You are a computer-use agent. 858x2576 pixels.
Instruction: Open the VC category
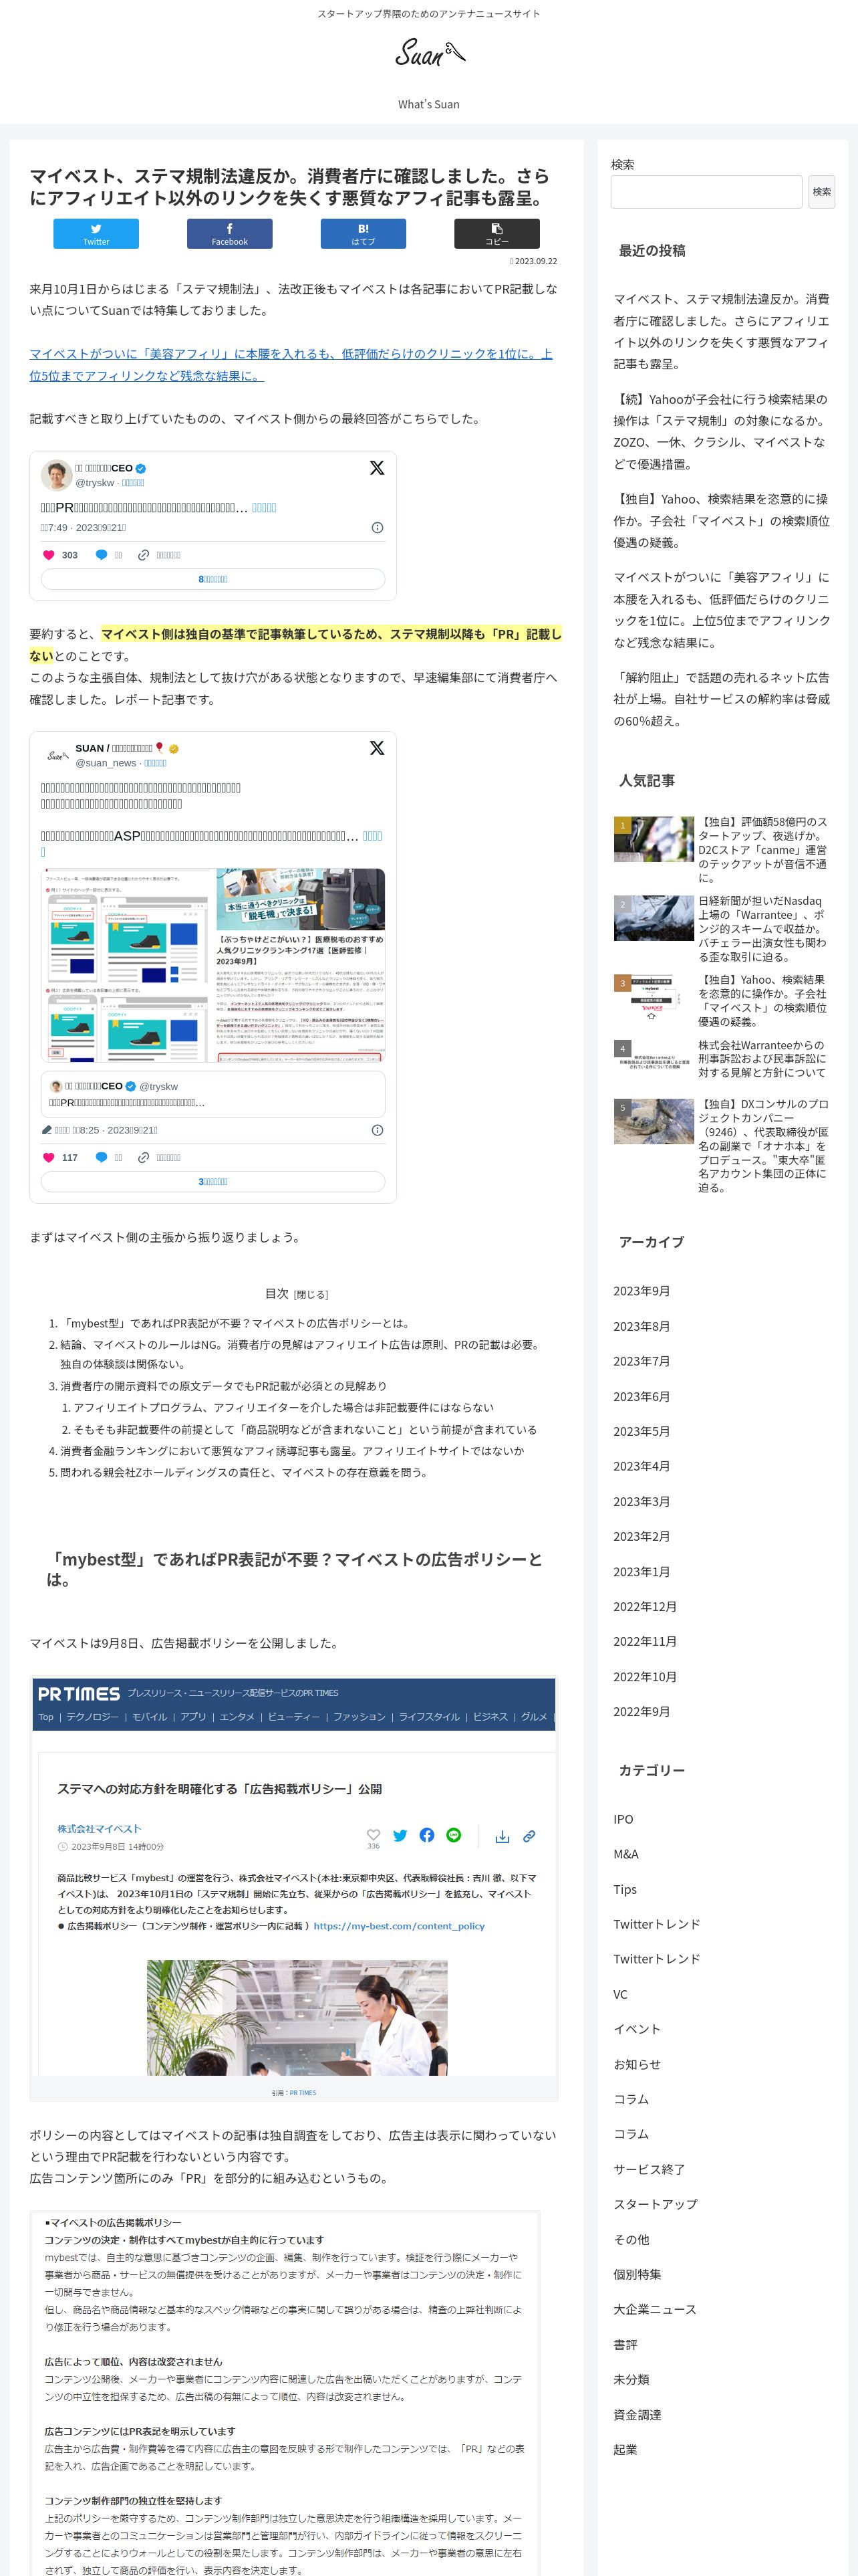(620, 1994)
